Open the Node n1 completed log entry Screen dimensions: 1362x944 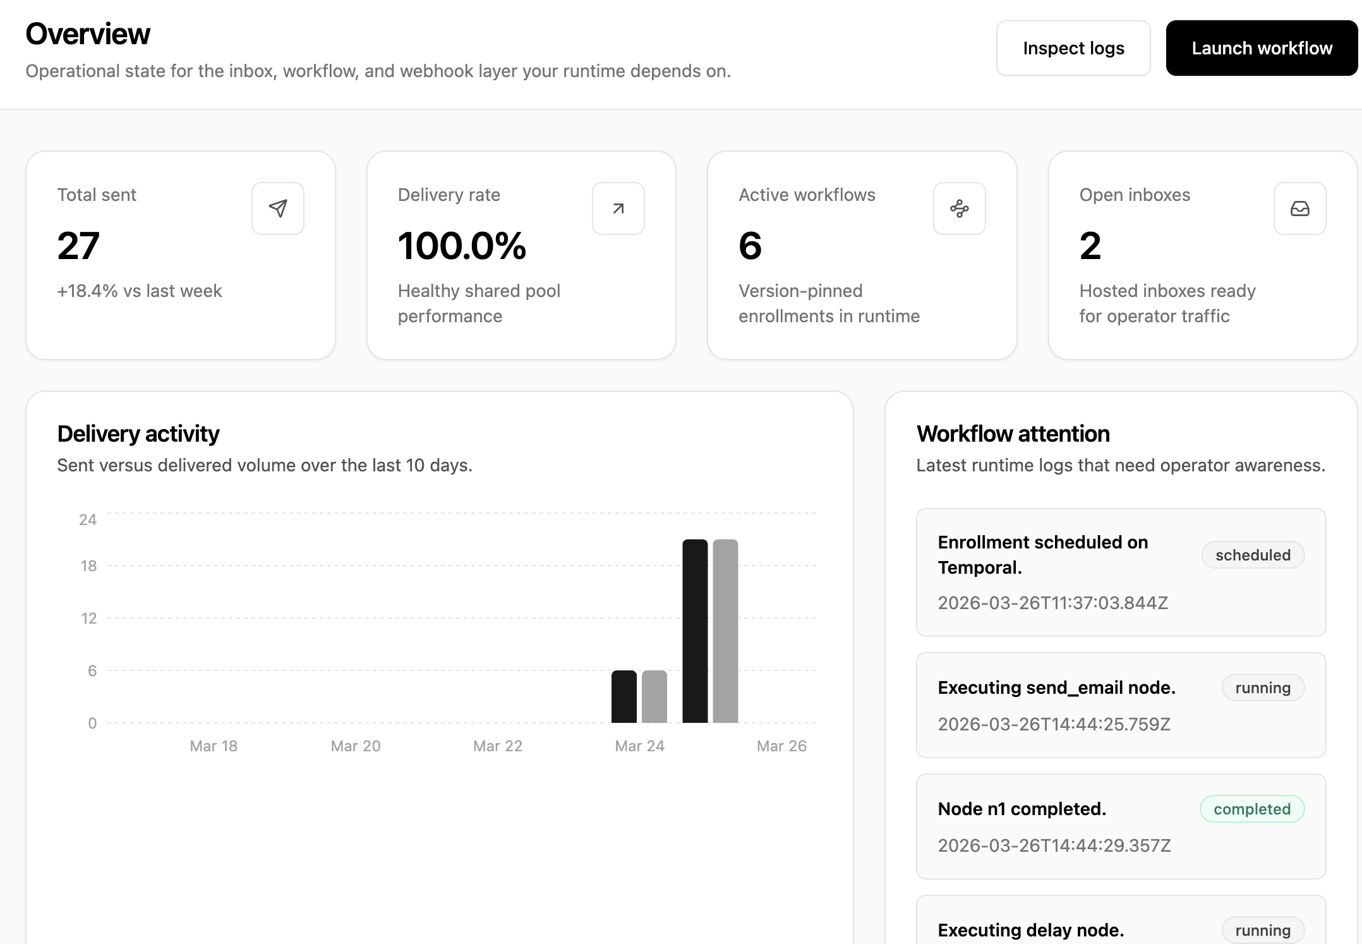pos(1022,809)
